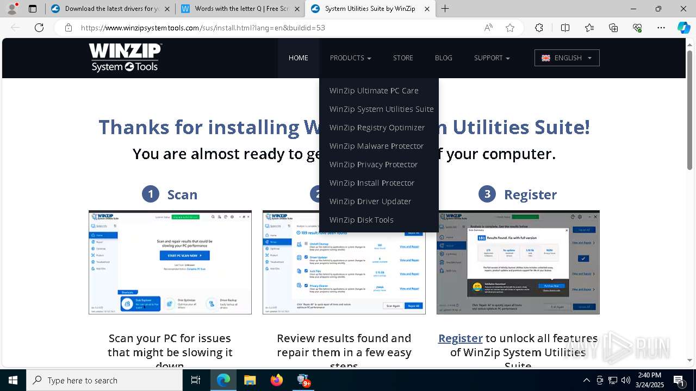This screenshot has height=391, width=696.
Task: Toggle split screen view icon
Action: (x=565, y=28)
